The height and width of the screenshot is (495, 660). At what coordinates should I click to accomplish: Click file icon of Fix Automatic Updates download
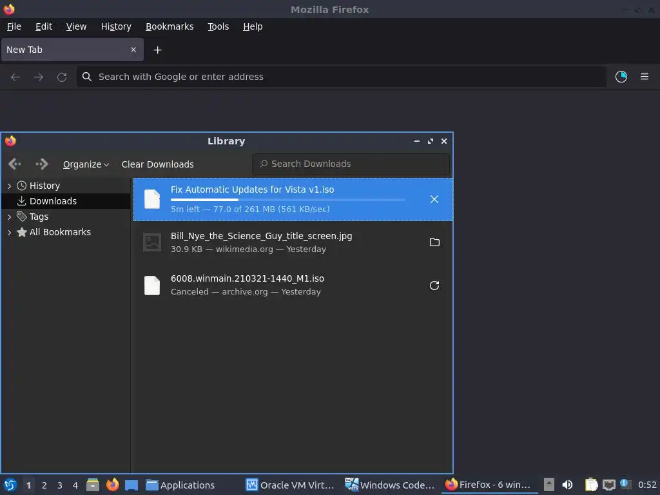[x=152, y=199]
